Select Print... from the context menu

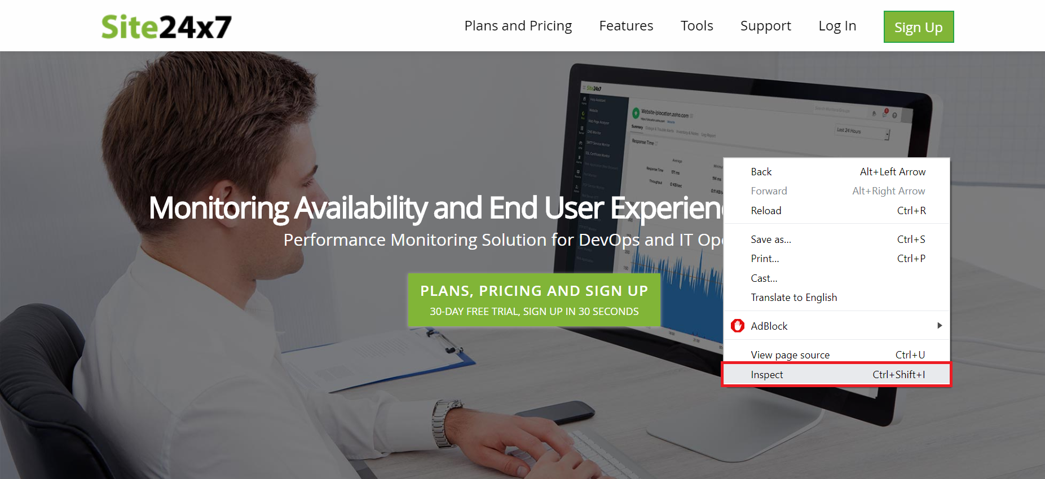pyautogui.click(x=837, y=259)
